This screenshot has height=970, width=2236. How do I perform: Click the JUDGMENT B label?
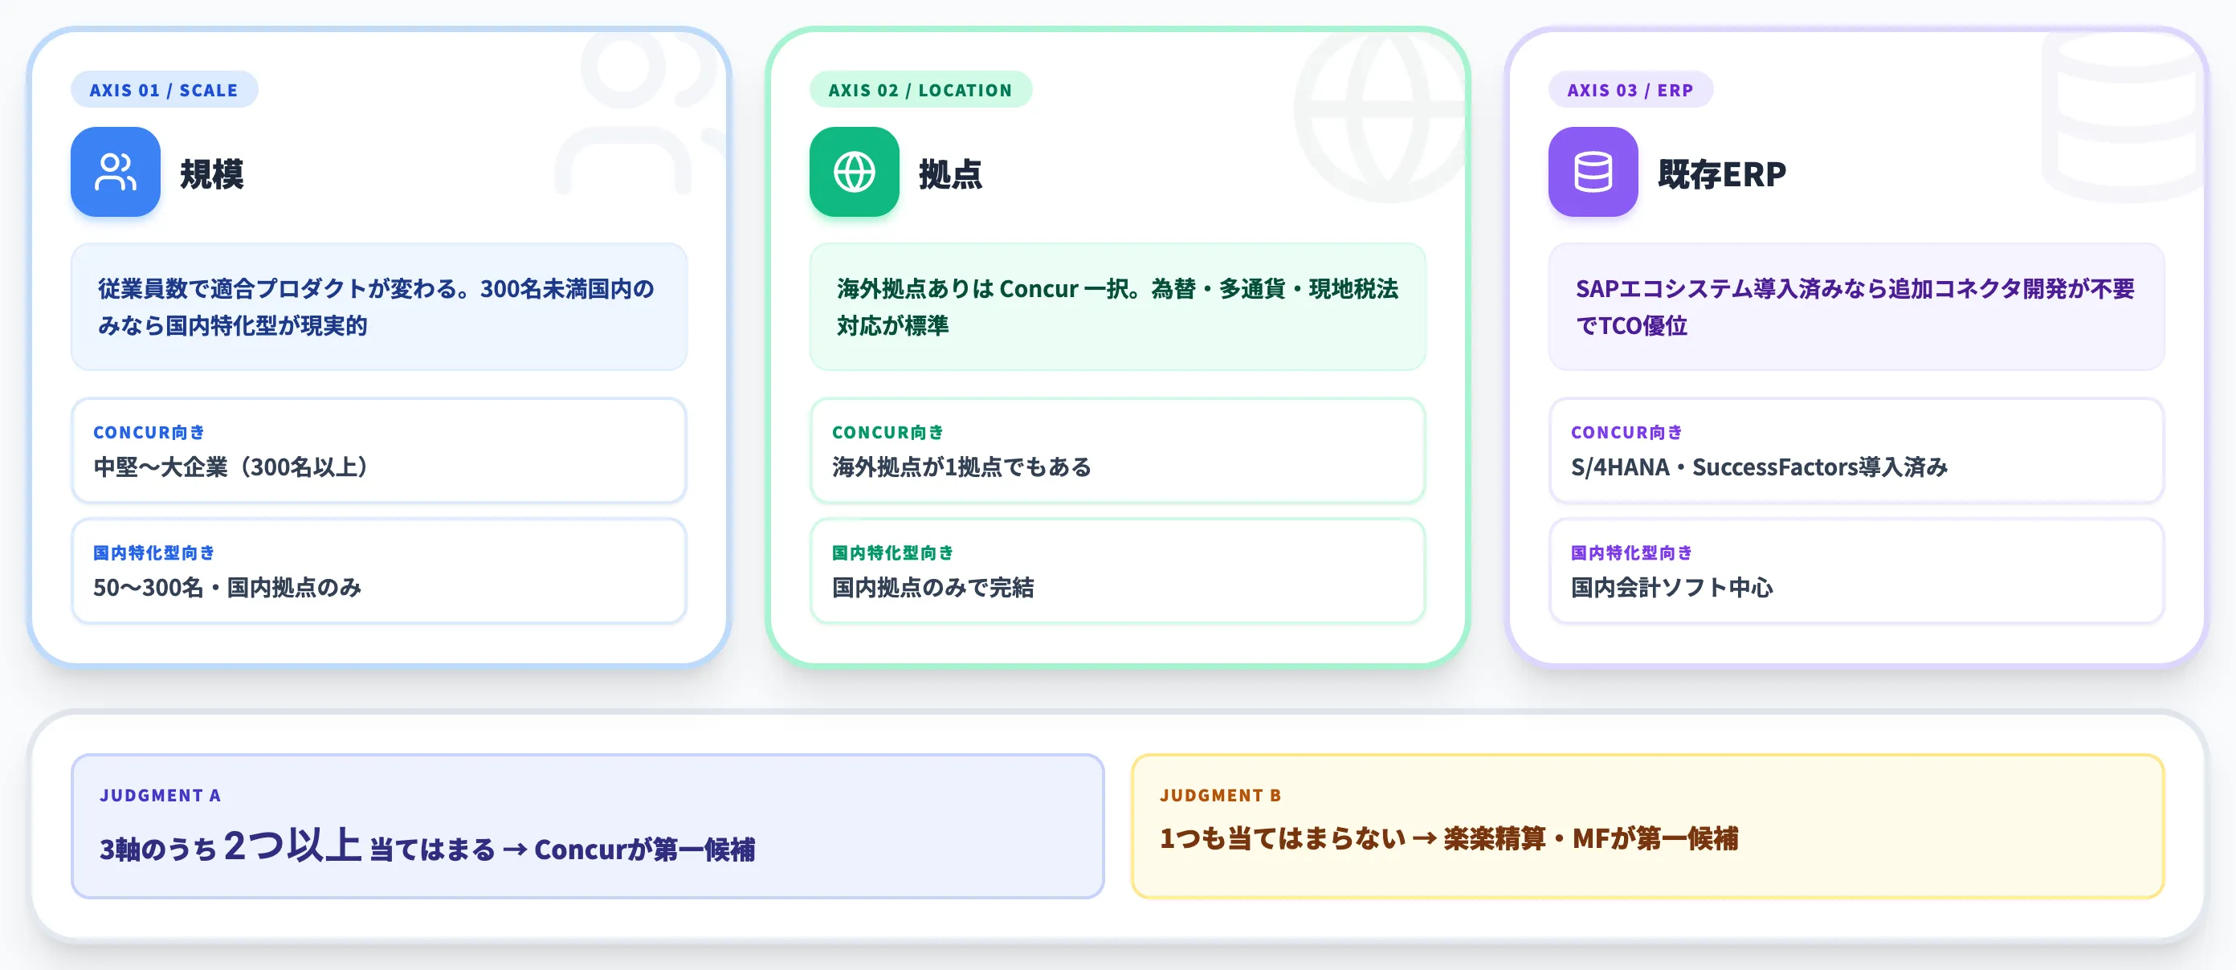1221,796
